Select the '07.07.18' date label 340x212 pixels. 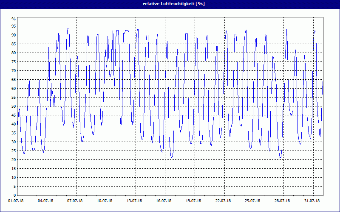(x=75, y=201)
